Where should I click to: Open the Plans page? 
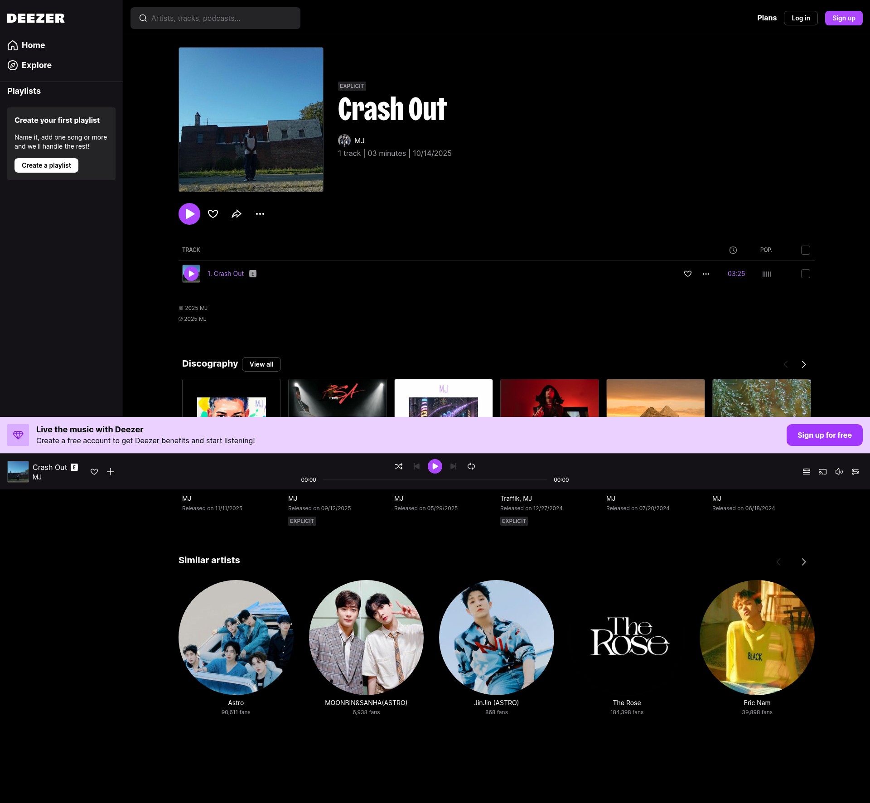coord(767,18)
